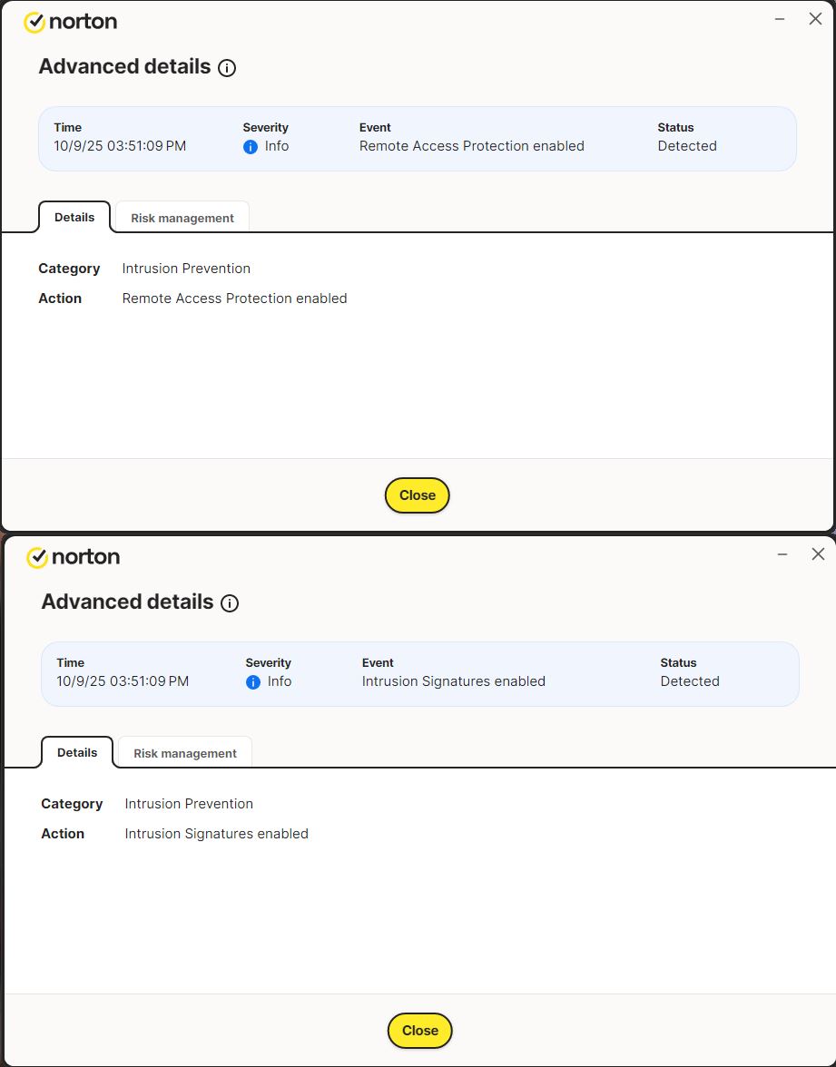Viewport: 836px width, 1067px height.
Task: Click the blue severity Info icon for Remote Access event
Action: (x=251, y=147)
